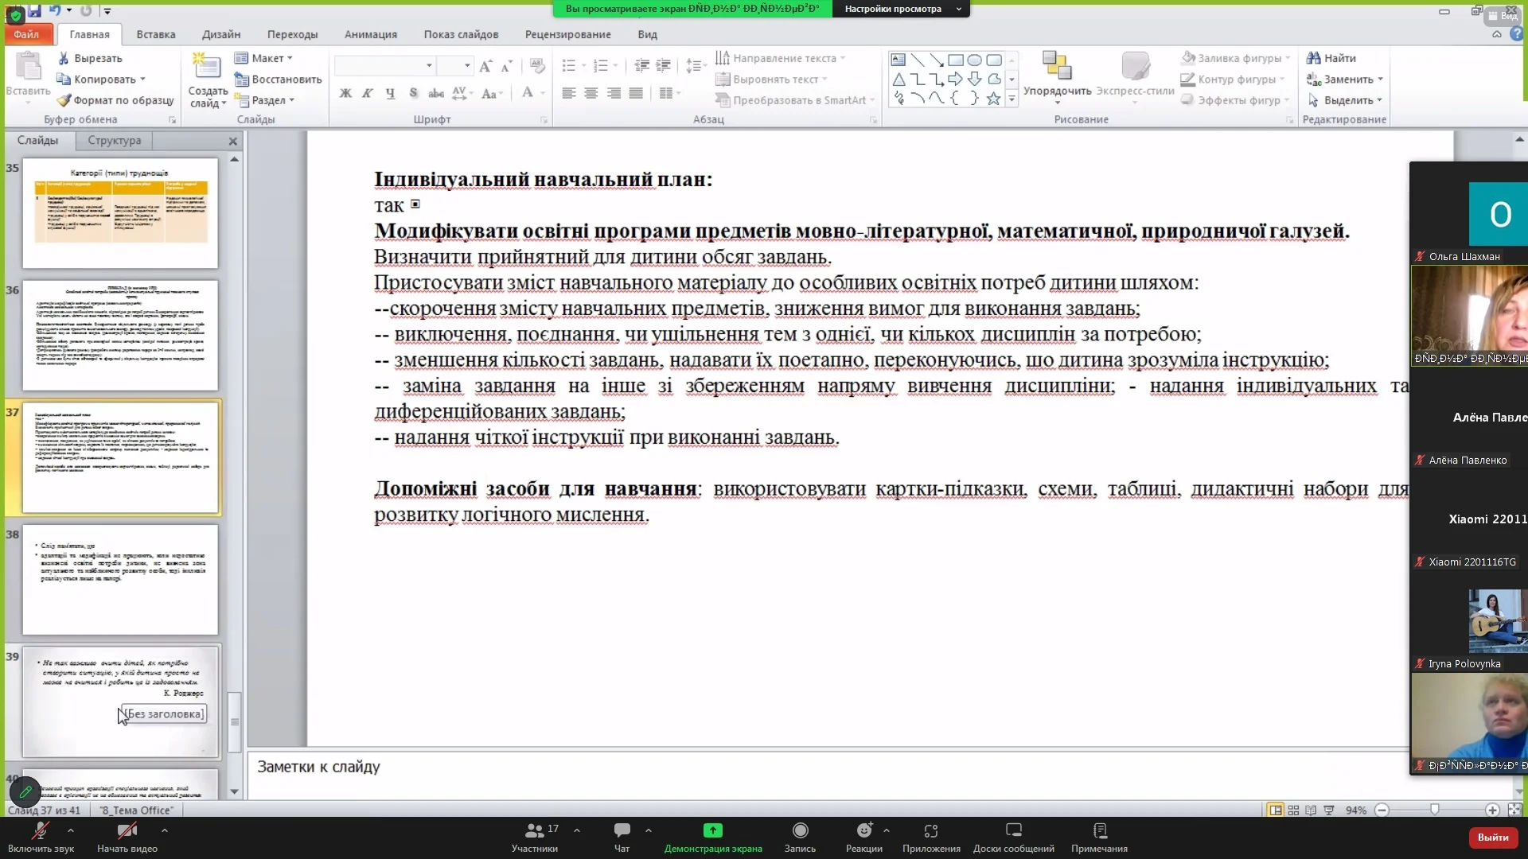Center align paragraph text

coord(591,94)
